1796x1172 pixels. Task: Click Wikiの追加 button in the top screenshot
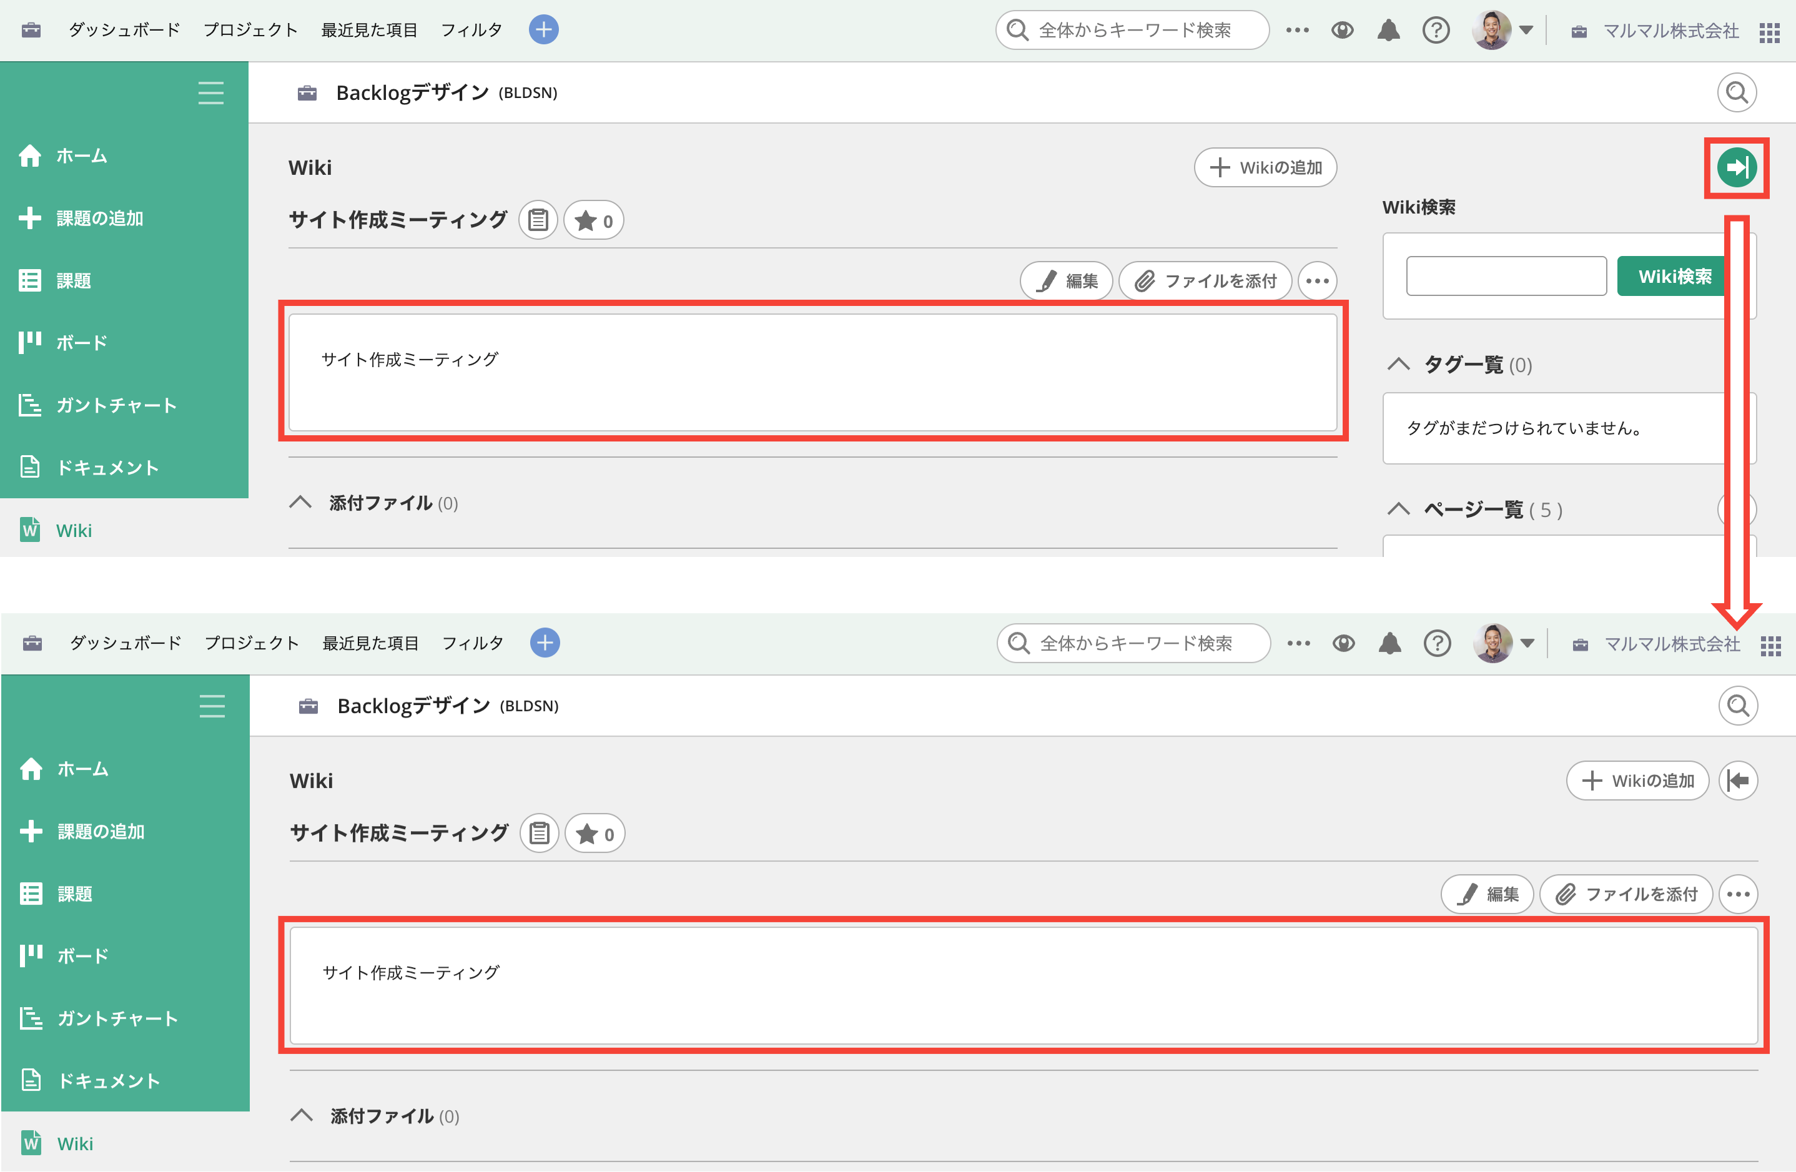[1265, 167]
